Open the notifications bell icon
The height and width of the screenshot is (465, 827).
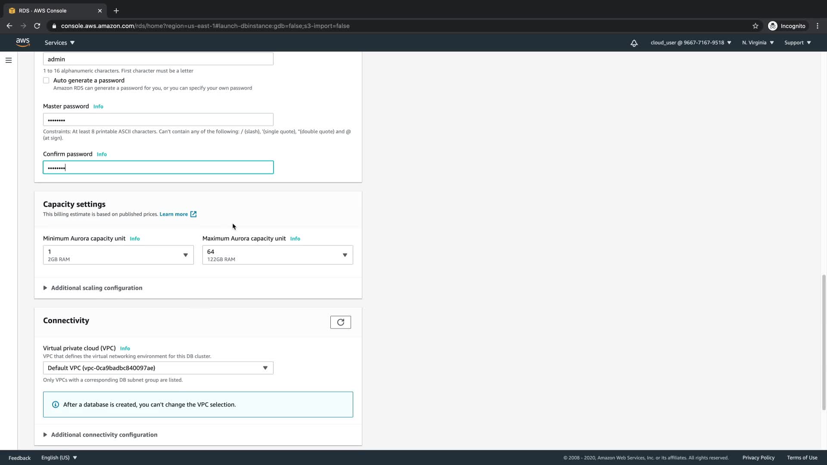point(634,43)
